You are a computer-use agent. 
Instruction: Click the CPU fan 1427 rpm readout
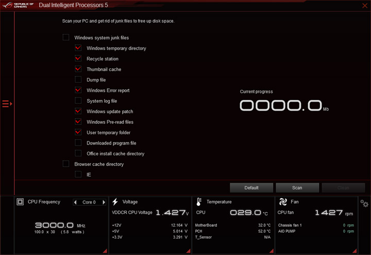point(334,213)
